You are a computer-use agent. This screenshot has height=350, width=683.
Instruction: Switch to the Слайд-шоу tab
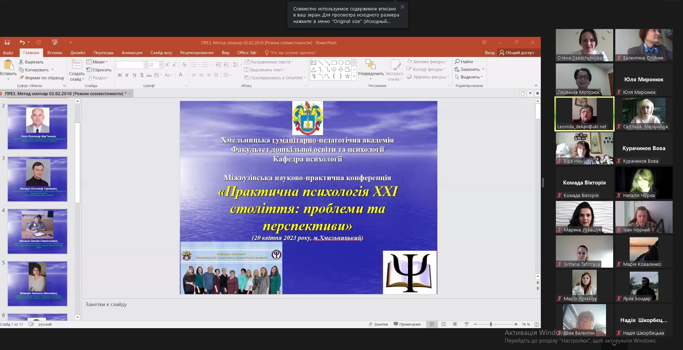161,53
